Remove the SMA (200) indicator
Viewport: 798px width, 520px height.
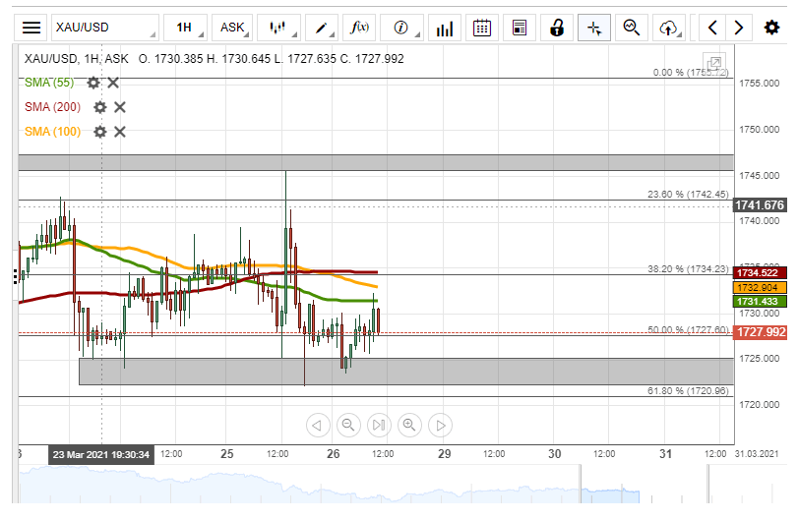click(119, 107)
